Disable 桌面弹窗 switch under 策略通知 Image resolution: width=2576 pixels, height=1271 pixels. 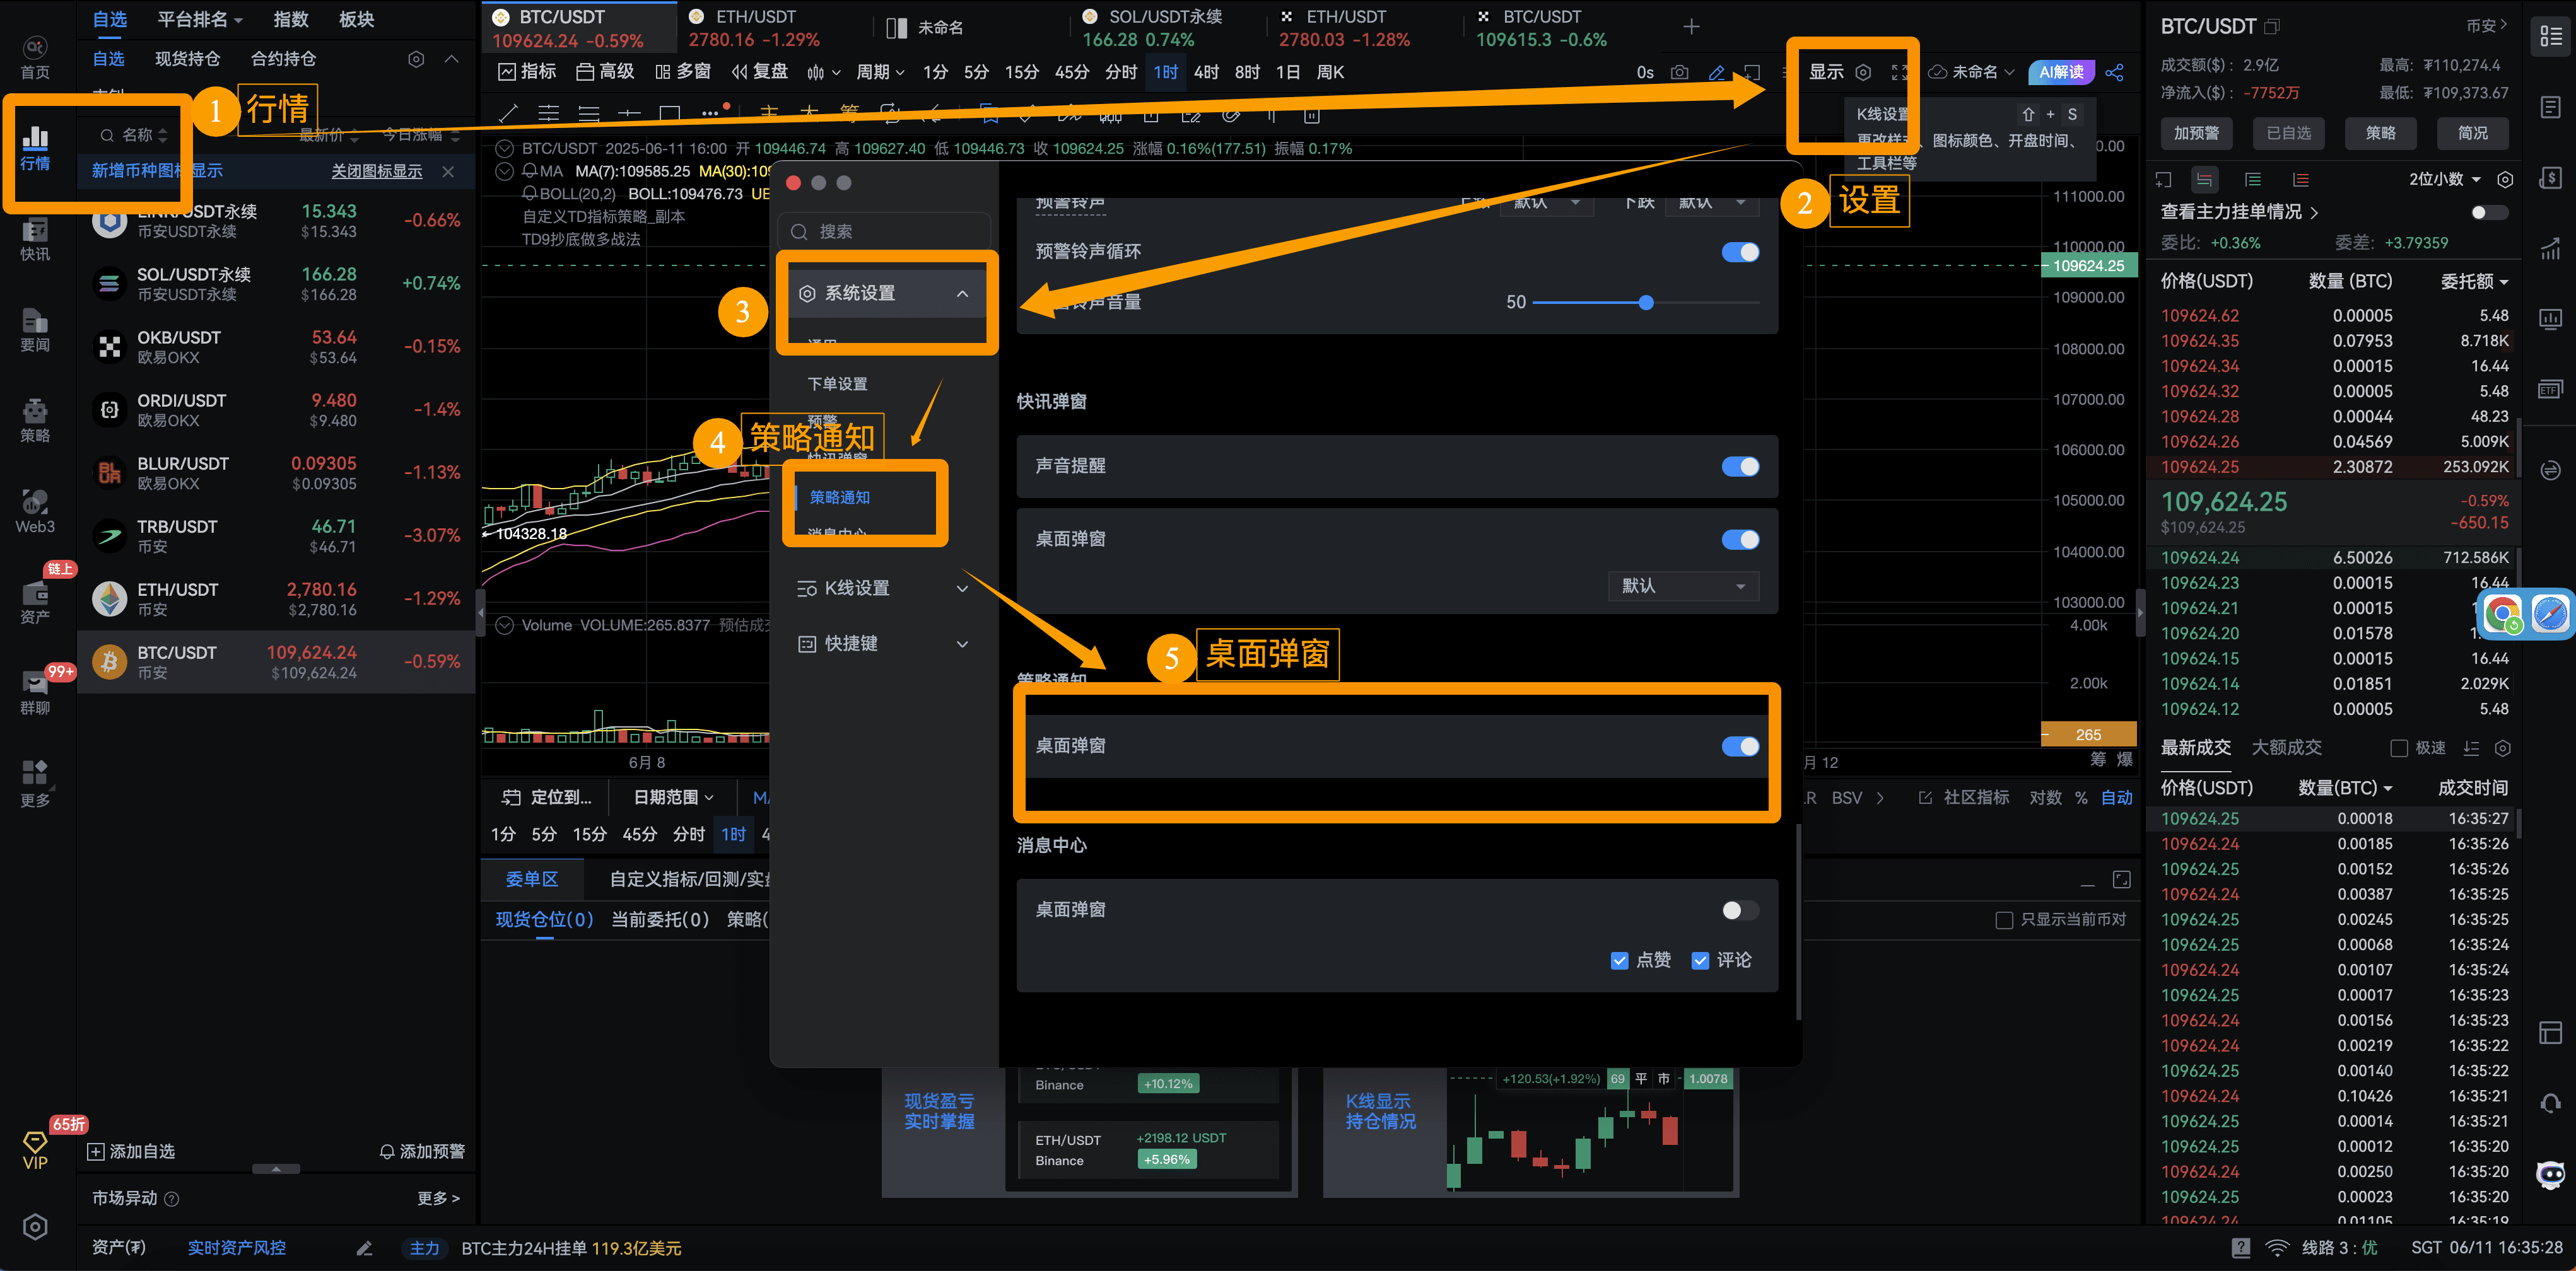tap(1740, 746)
